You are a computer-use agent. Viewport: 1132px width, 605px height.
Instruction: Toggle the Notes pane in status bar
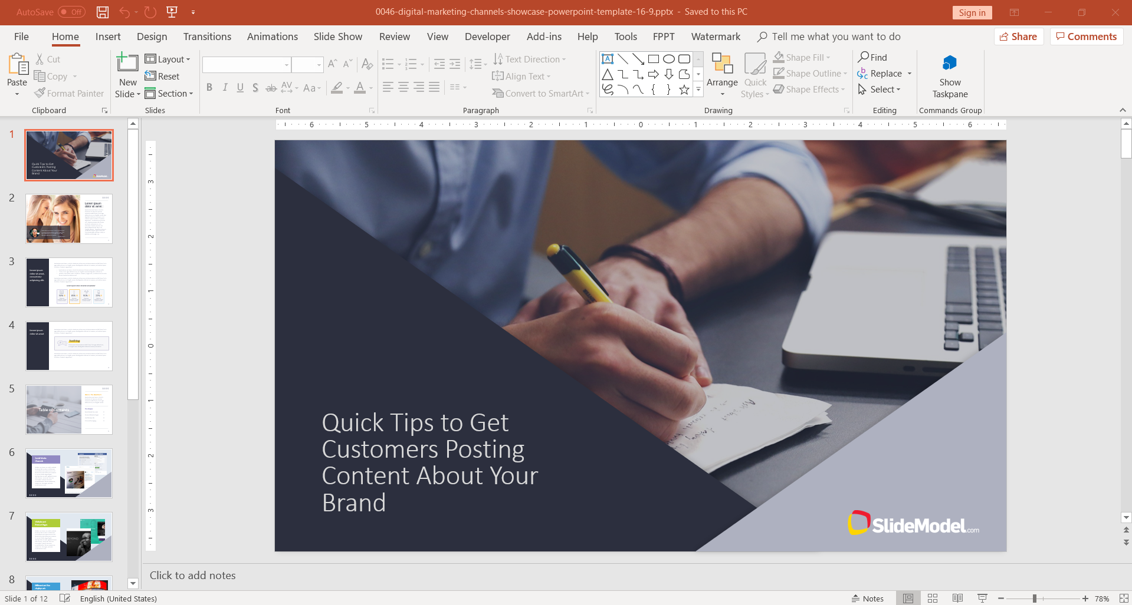pyautogui.click(x=868, y=599)
